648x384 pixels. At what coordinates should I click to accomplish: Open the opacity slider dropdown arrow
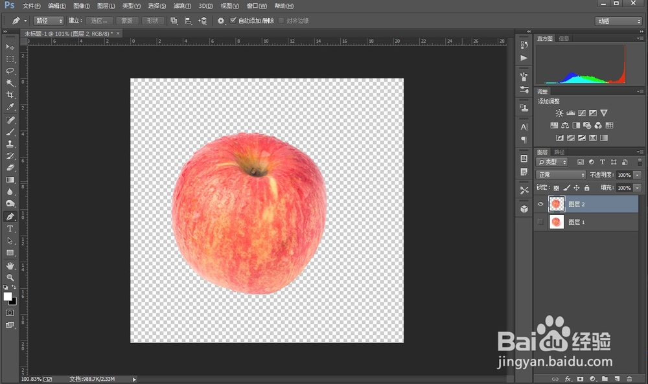point(638,175)
